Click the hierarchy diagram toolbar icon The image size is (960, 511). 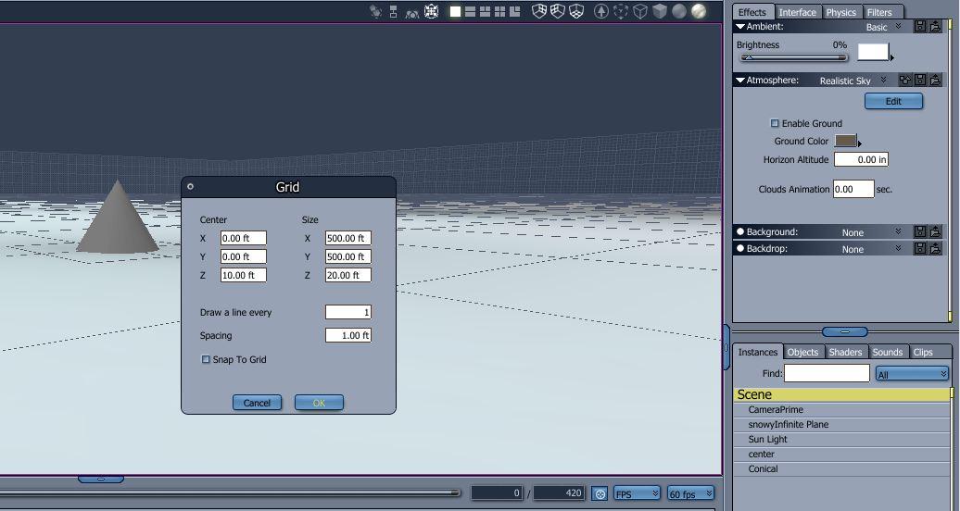[x=393, y=11]
